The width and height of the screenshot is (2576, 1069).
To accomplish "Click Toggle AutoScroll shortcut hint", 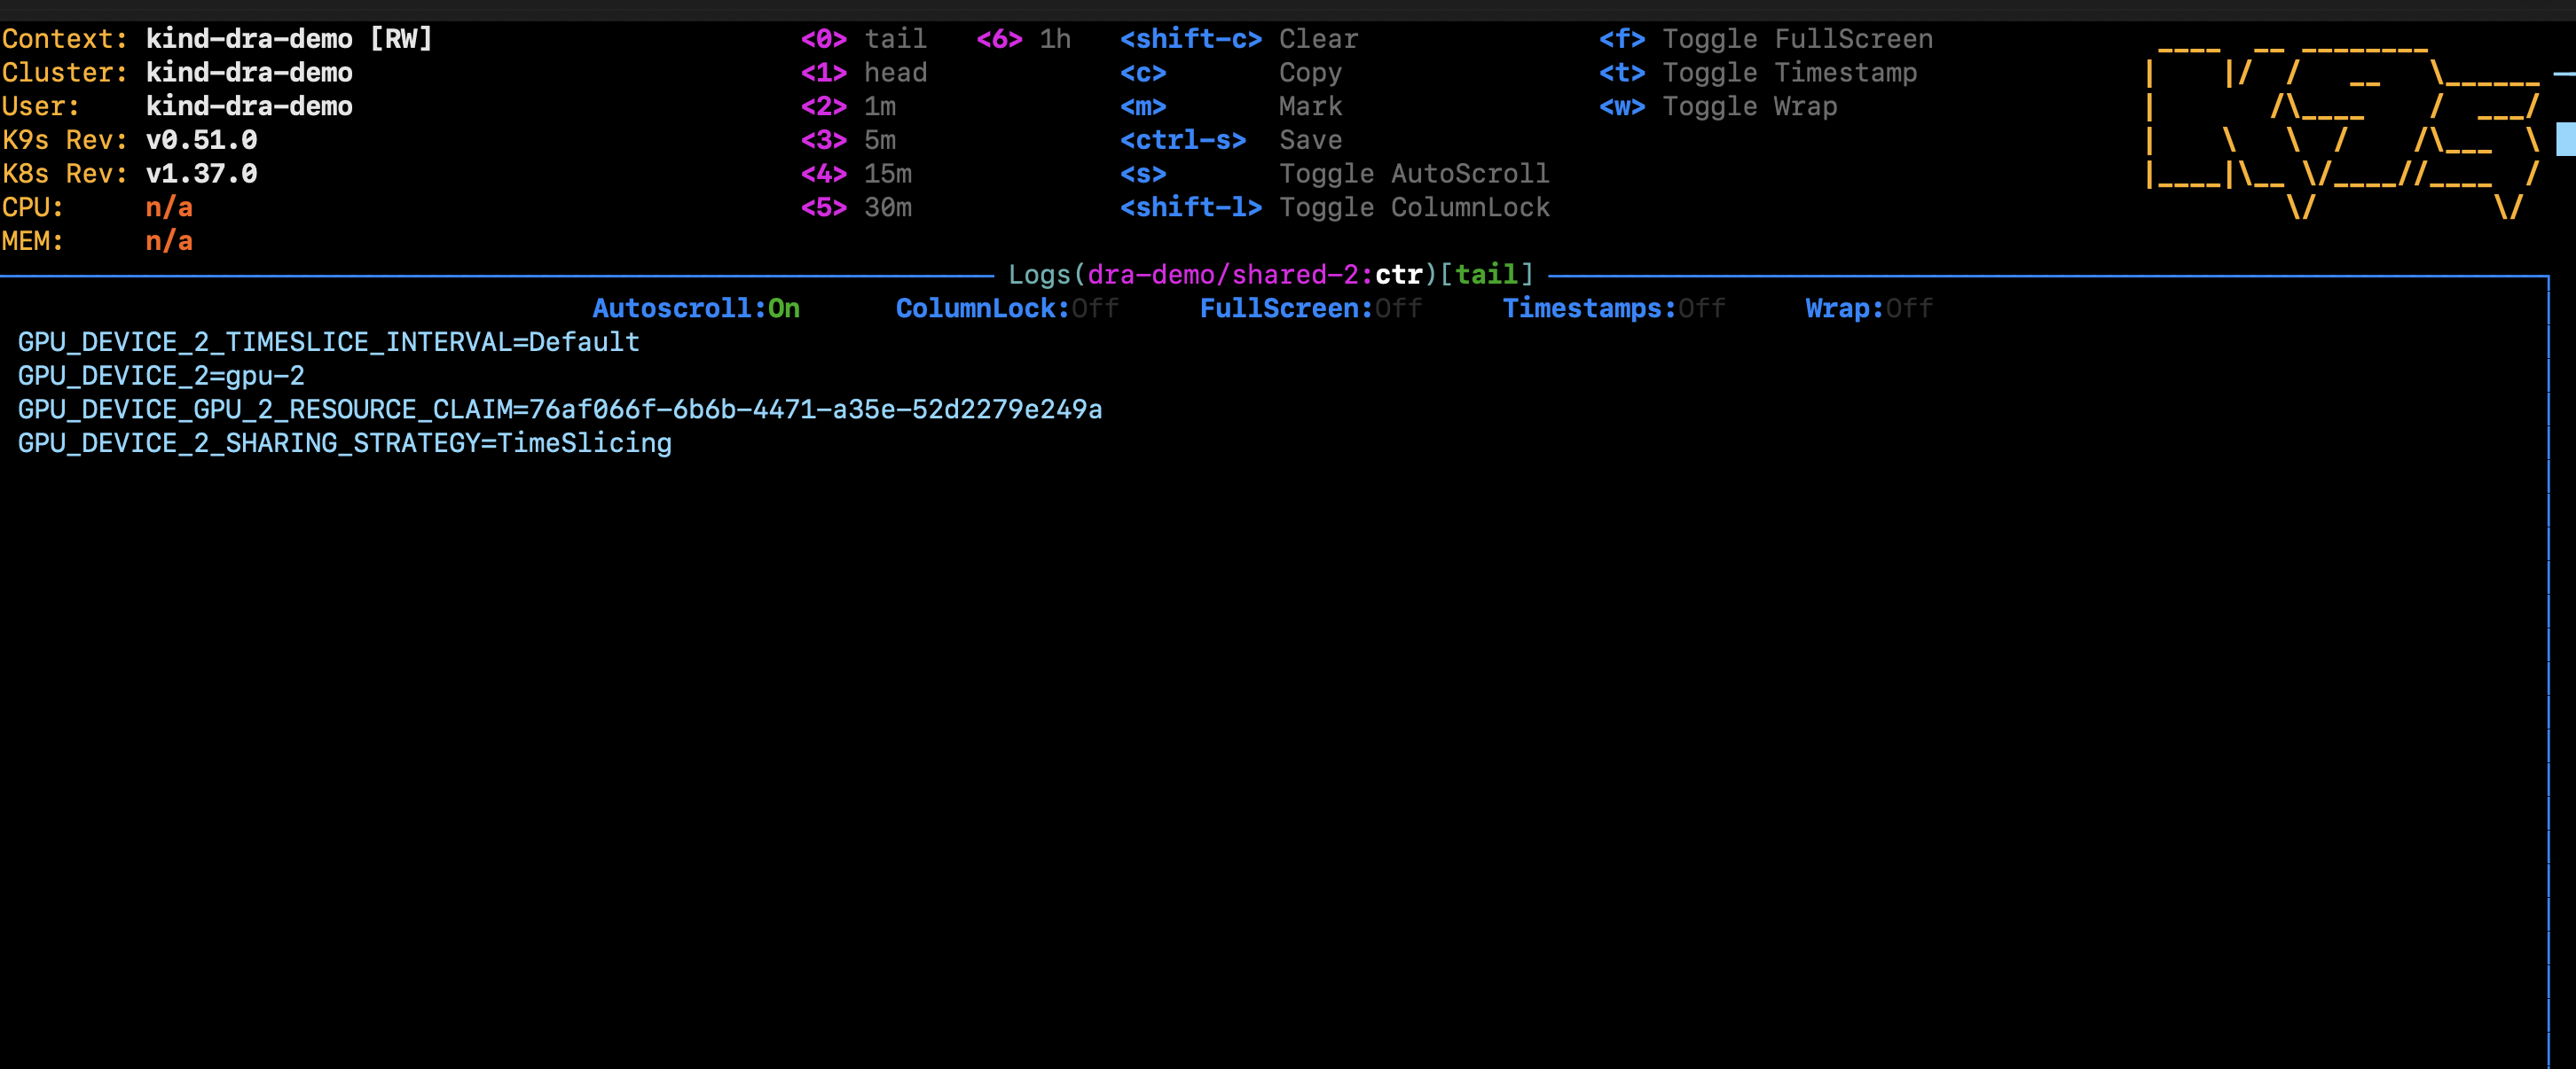I will click(1334, 174).
